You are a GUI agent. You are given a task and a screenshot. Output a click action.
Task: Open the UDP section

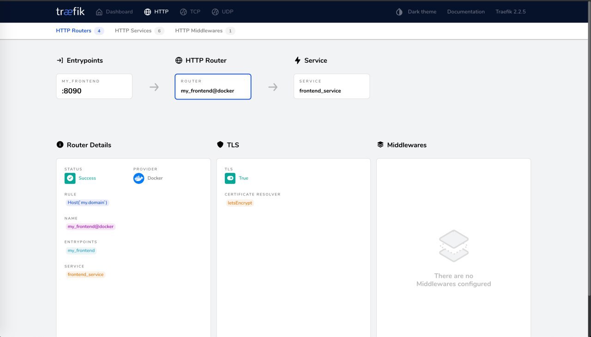222,12
